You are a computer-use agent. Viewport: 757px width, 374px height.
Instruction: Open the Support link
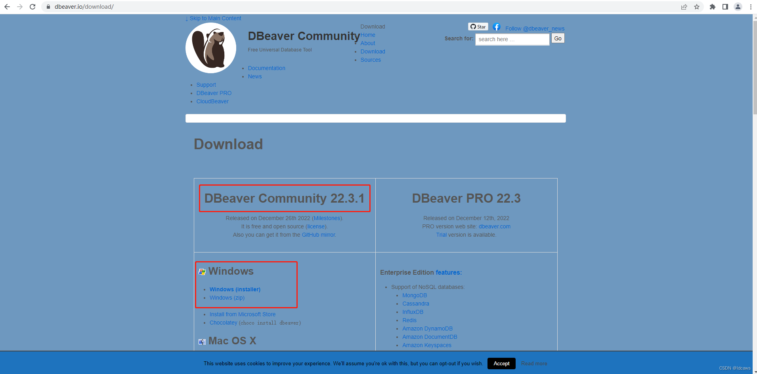[x=206, y=85]
